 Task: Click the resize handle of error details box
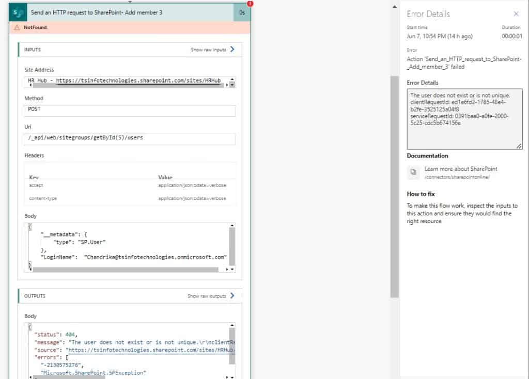(519, 146)
